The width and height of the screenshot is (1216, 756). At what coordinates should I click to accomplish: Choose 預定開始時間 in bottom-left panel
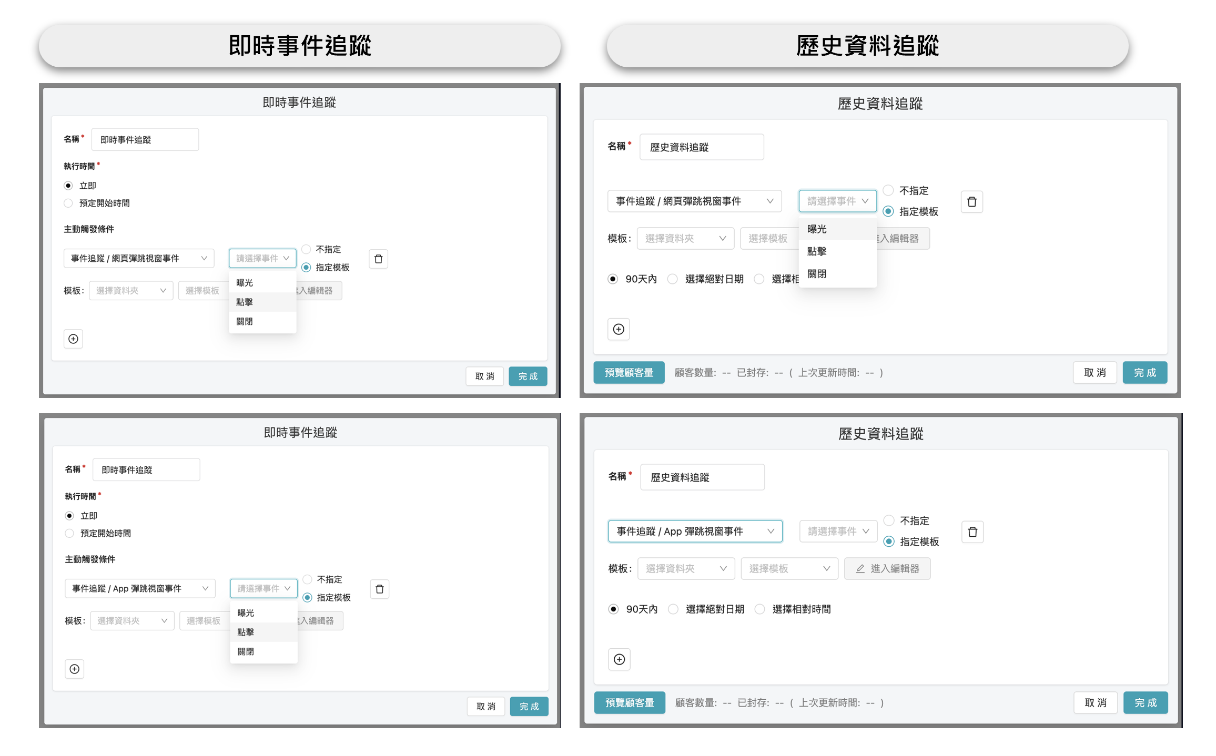click(69, 533)
